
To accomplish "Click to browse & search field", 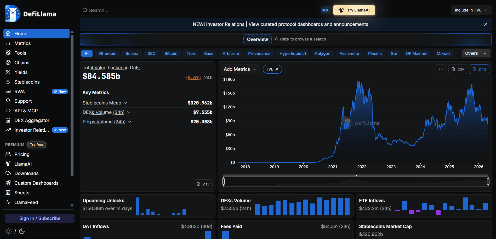I will [301, 39].
